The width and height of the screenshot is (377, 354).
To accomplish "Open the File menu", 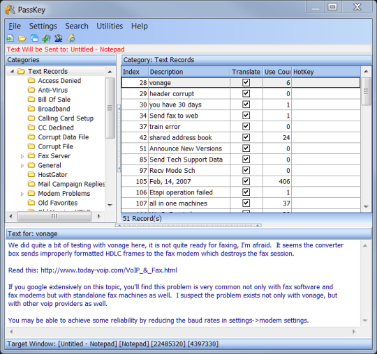I will coord(15,26).
